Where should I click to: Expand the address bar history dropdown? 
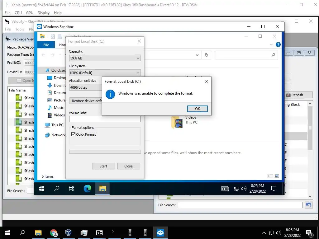point(197,55)
